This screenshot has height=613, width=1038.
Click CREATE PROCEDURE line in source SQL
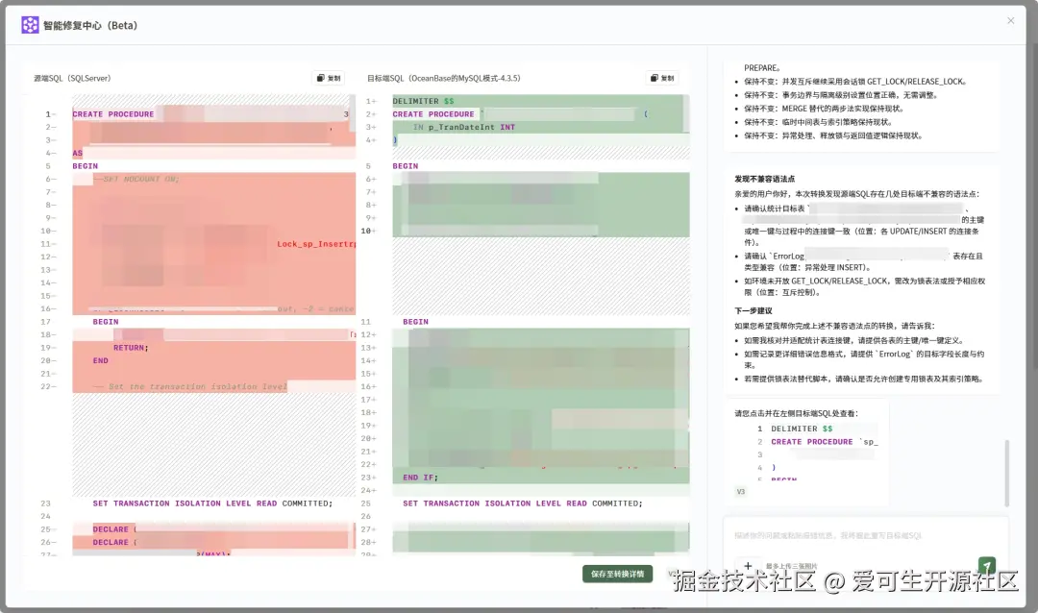coord(113,114)
